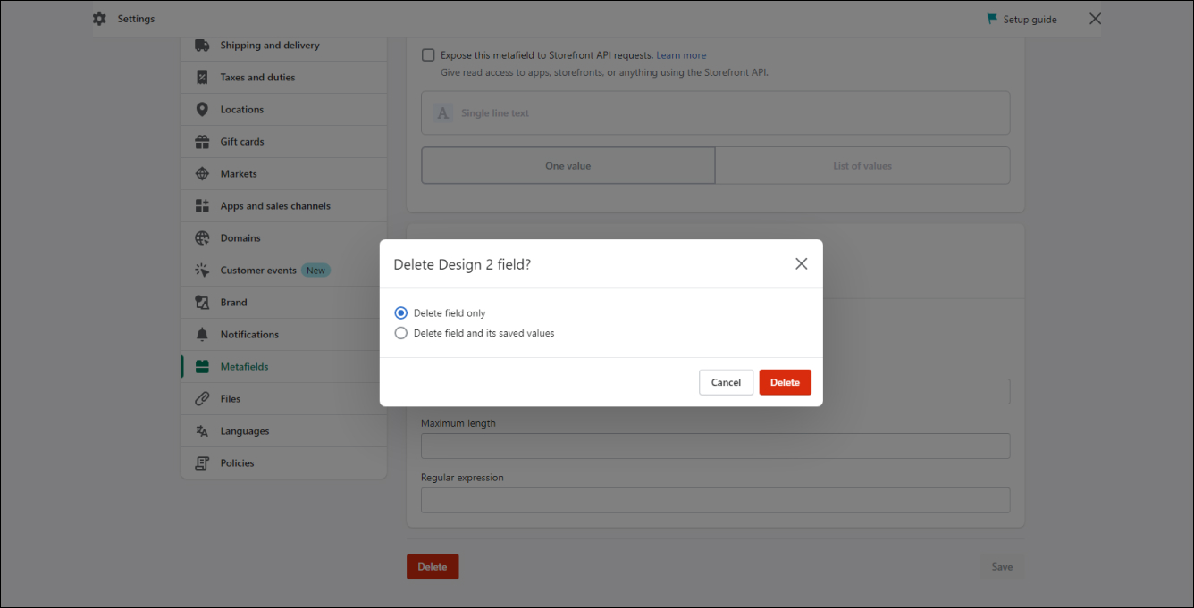The image size is (1194, 608).
Task: Go to Languages settings
Action: tap(284, 431)
